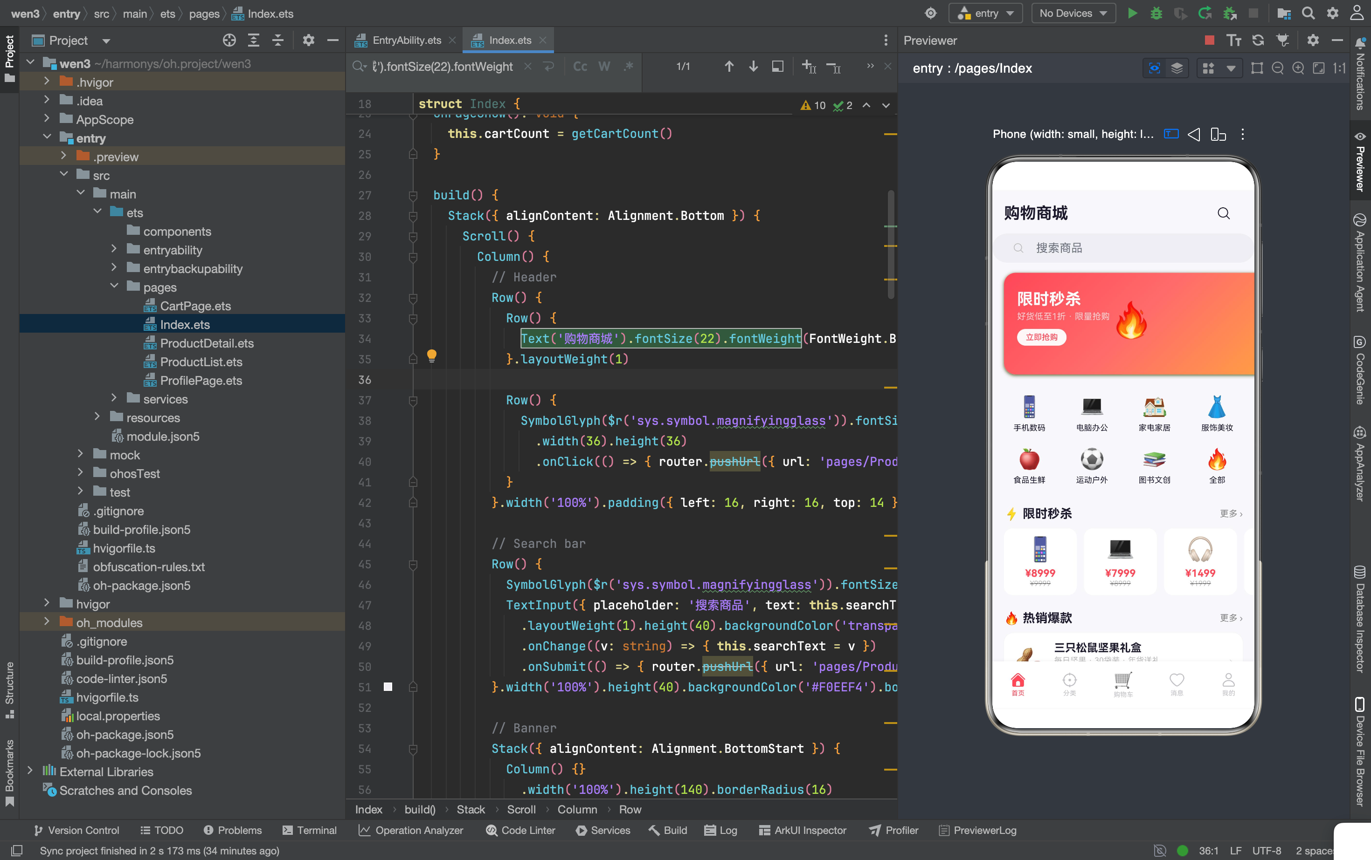This screenshot has height=860, width=1371.
Task: Start debugging with the bug icon
Action: coord(1156,13)
